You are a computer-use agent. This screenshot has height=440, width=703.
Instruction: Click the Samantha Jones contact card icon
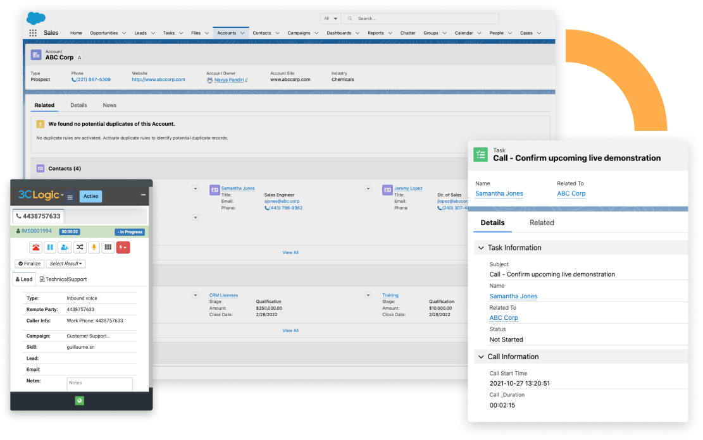pos(215,190)
